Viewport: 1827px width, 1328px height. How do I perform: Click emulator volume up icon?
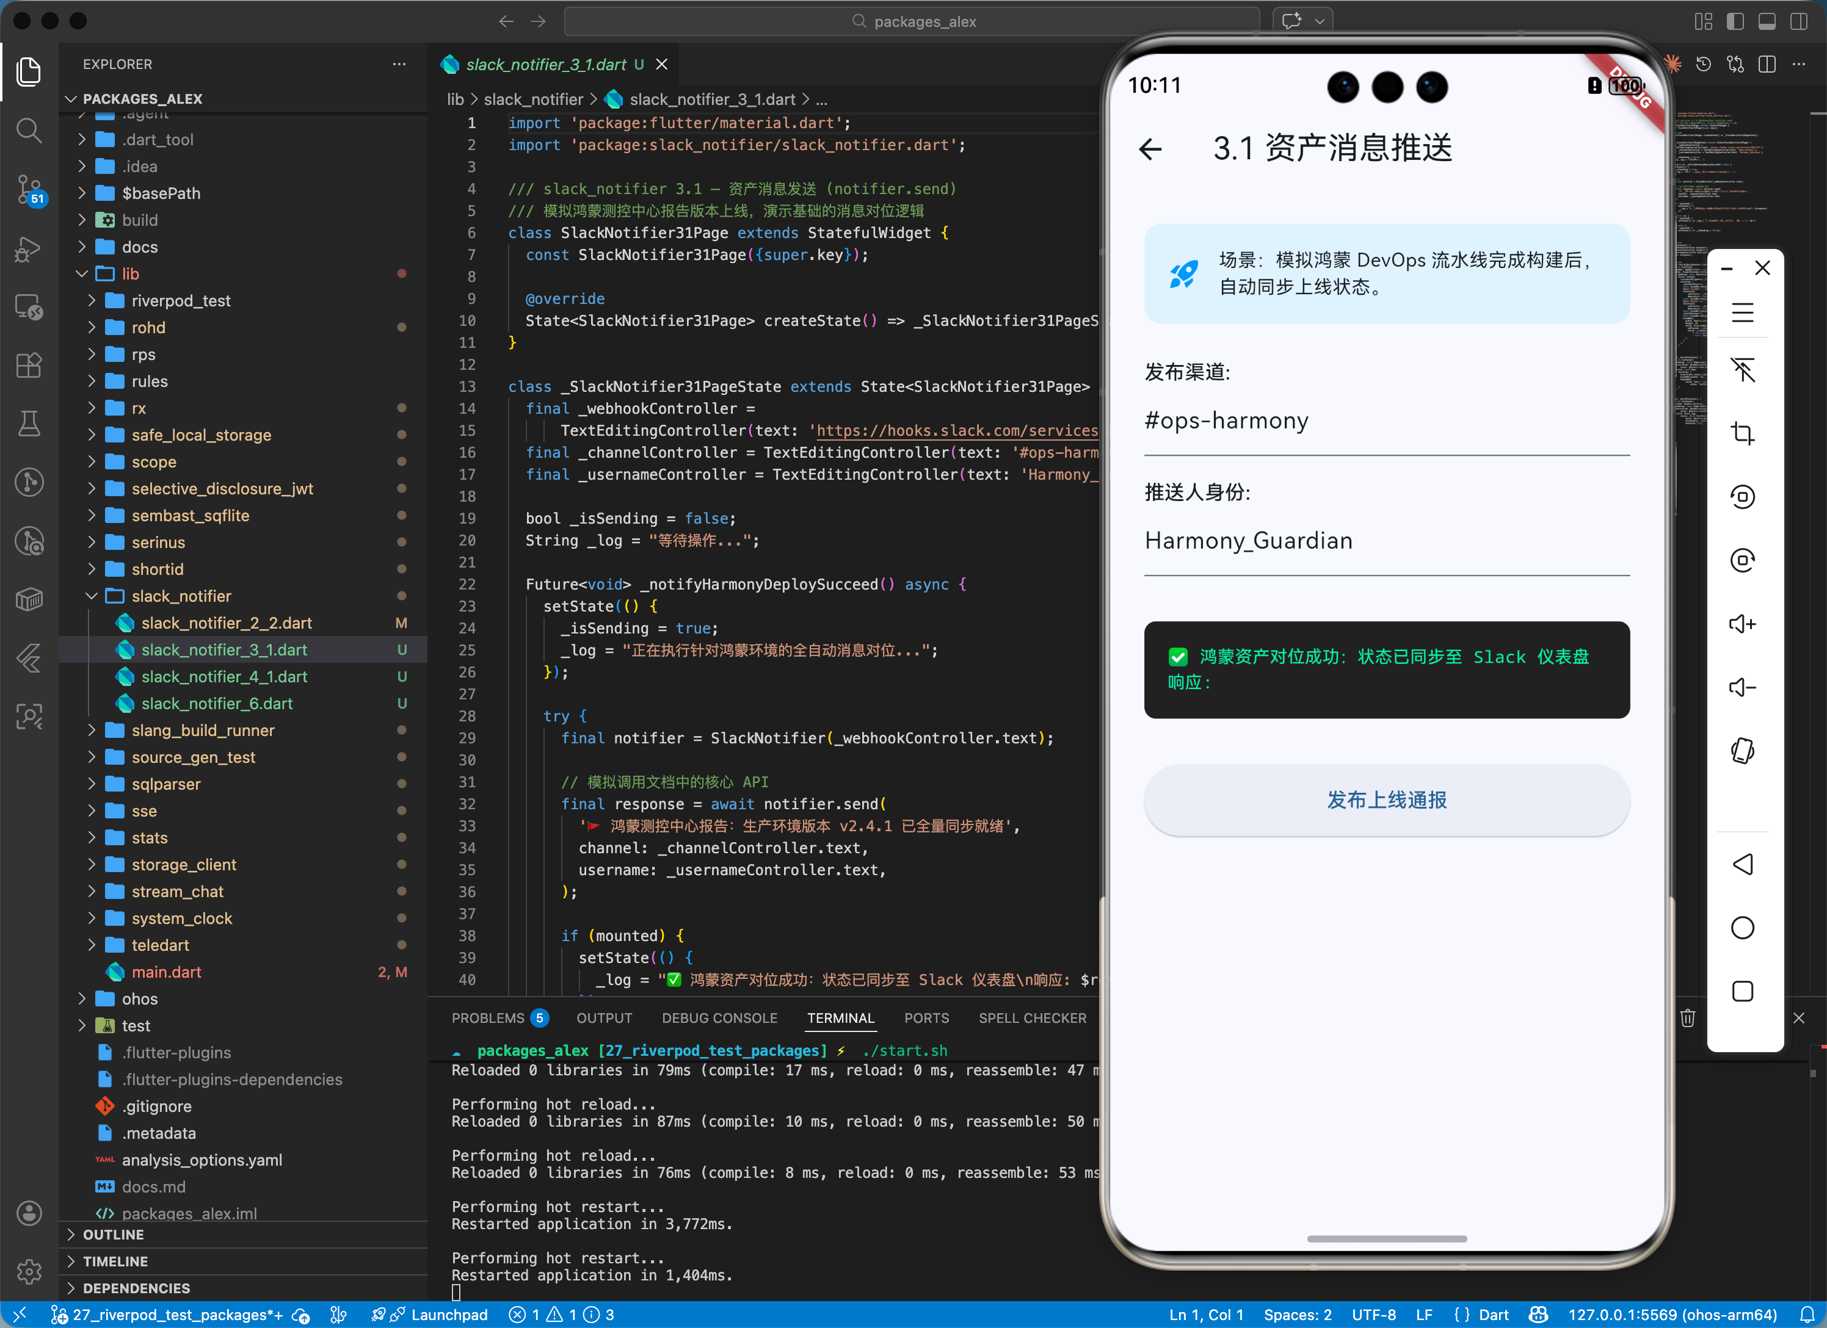pyautogui.click(x=1742, y=624)
